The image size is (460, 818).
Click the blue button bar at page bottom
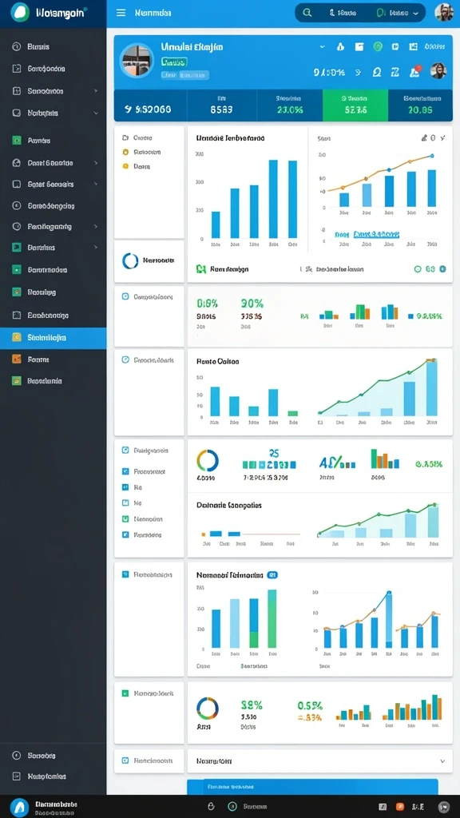[312, 787]
